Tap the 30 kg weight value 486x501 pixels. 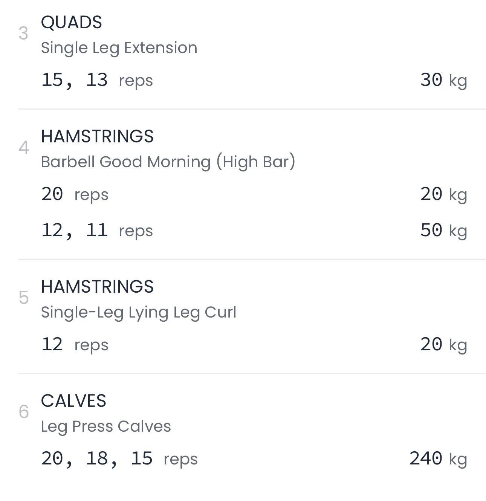click(443, 80)
